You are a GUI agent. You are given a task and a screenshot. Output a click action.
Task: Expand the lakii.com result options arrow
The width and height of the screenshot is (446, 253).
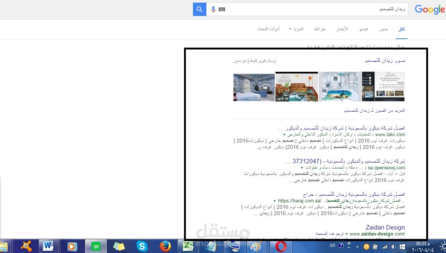point(284,135)
